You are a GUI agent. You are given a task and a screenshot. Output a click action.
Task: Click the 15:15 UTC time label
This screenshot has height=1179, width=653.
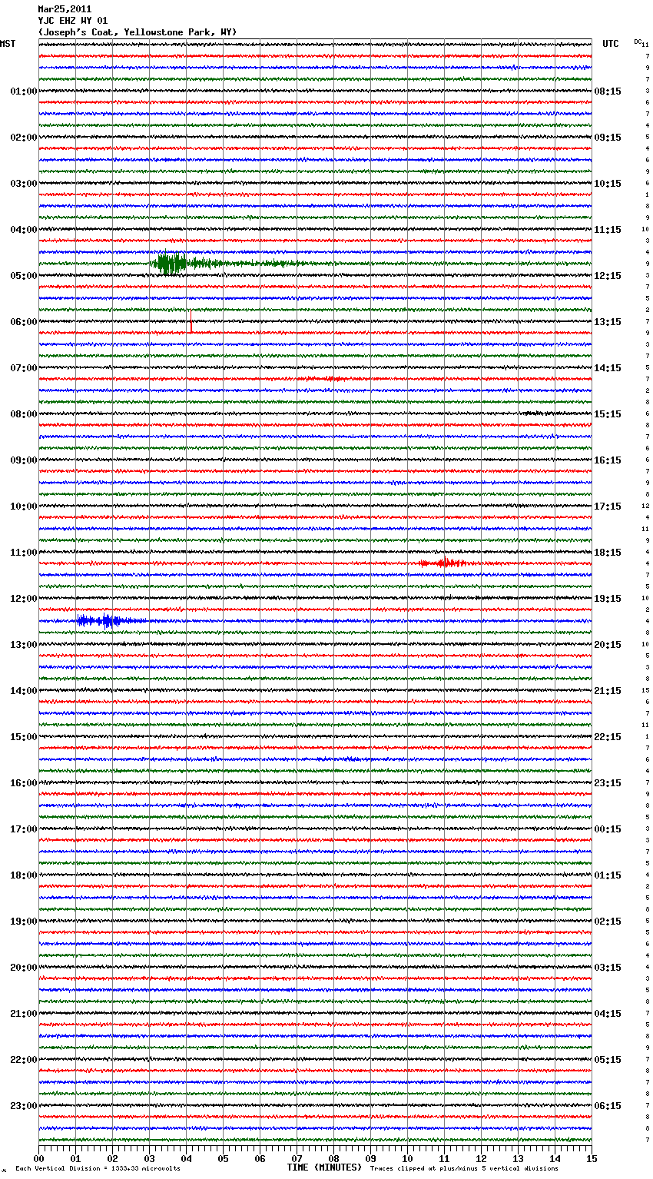[x=608, y=414]
